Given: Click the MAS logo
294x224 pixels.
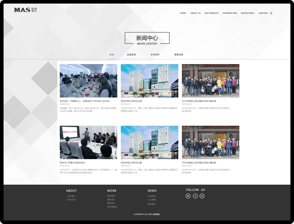Looking at the screenshot, I should click(25, 10).
